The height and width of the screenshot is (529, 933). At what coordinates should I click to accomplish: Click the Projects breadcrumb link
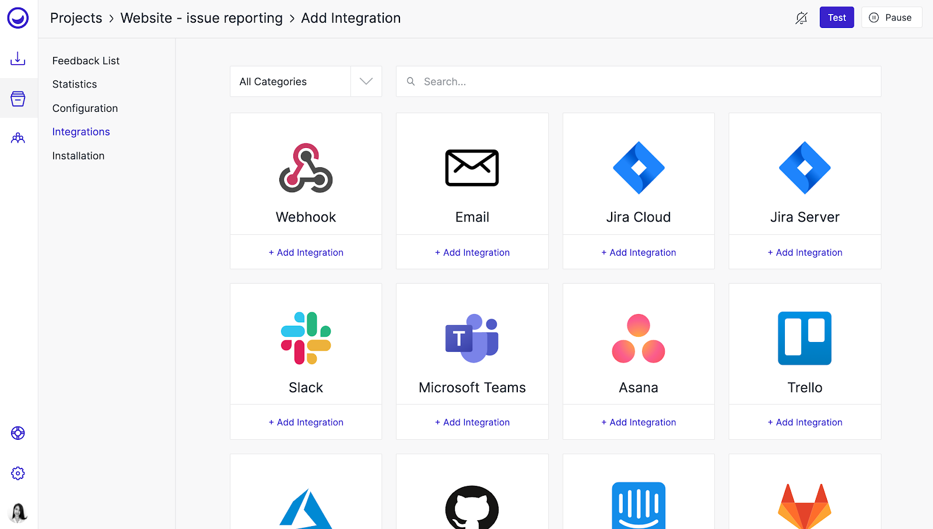point(76,18)
